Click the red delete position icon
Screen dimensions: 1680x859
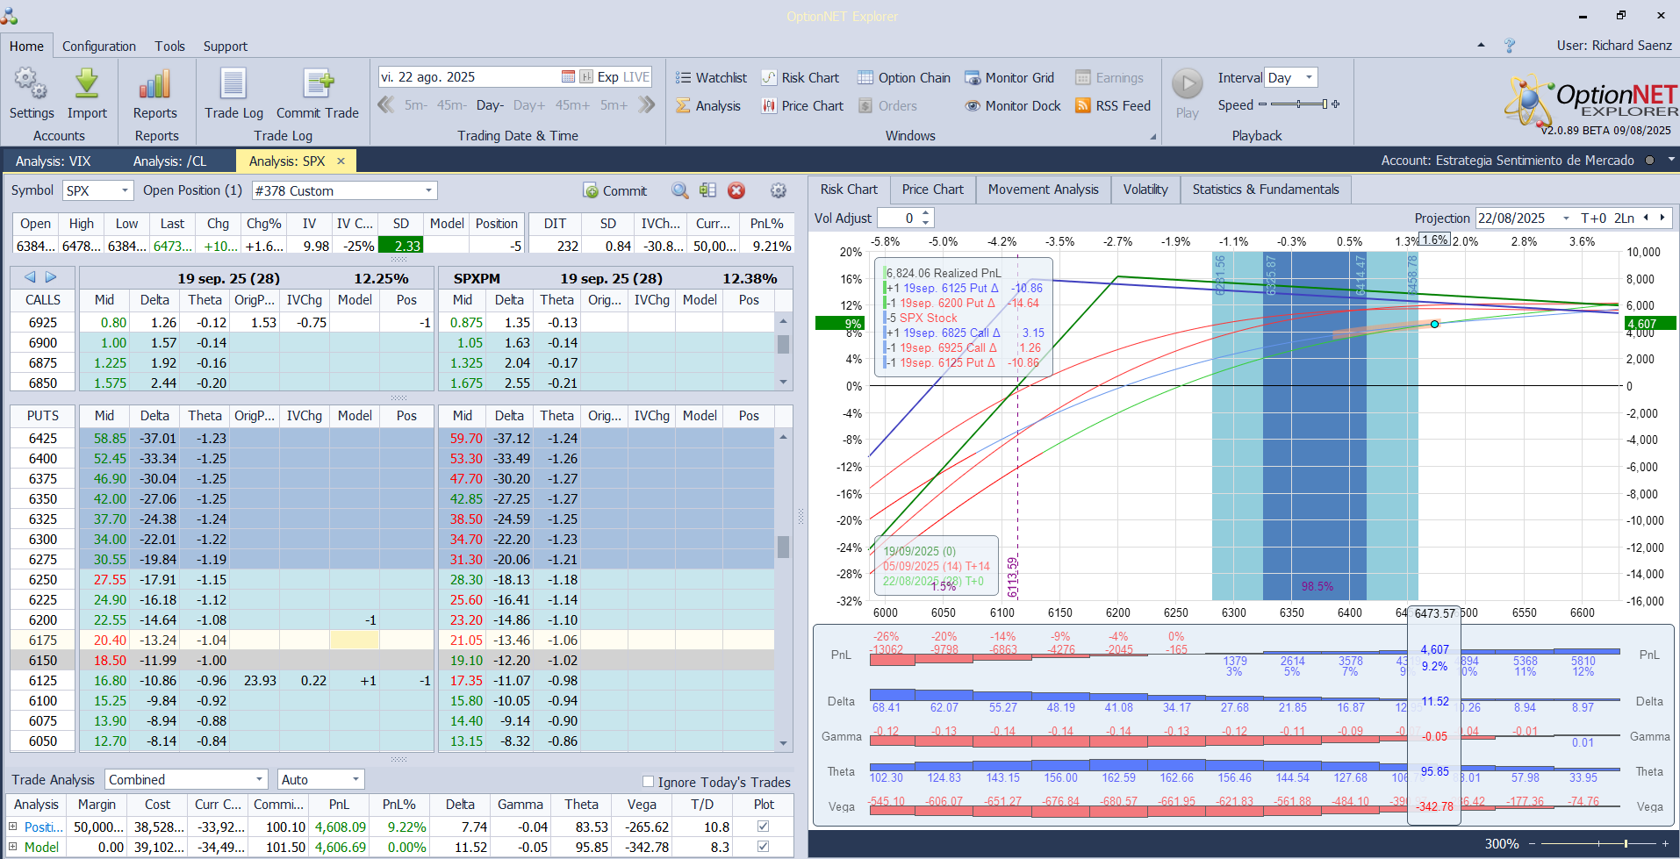click(736, 190)
